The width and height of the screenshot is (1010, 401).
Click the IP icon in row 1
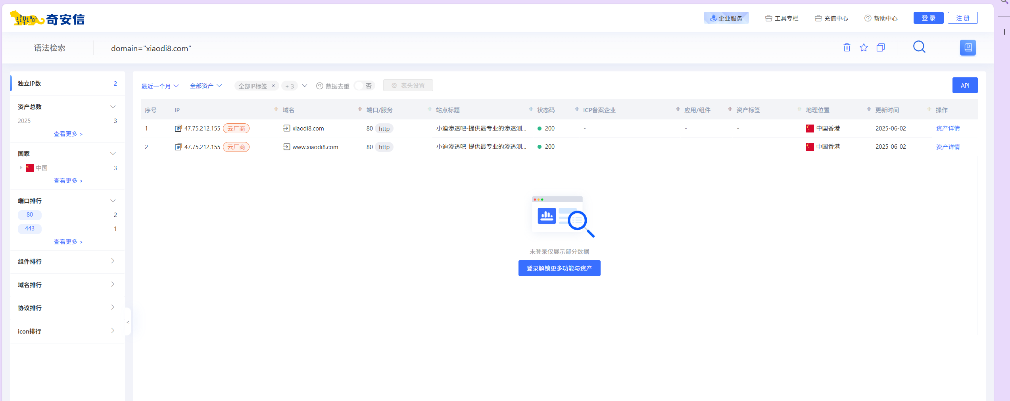click(x=179, y=129)
